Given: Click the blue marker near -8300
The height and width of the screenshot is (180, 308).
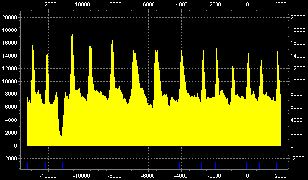Looking at the screenshot, I should [x=110, y=165].
